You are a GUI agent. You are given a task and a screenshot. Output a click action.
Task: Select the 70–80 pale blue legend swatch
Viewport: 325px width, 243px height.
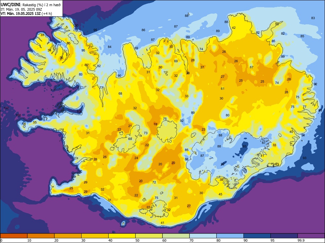tap(203, 236)
